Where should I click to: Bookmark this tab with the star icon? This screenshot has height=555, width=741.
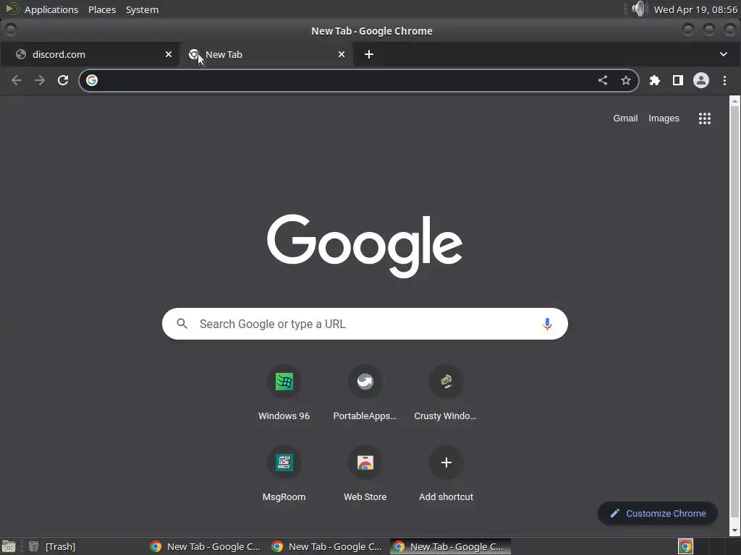[626, 80]
